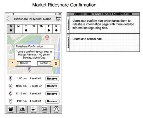Select pin C in ride list

(10, 93)
